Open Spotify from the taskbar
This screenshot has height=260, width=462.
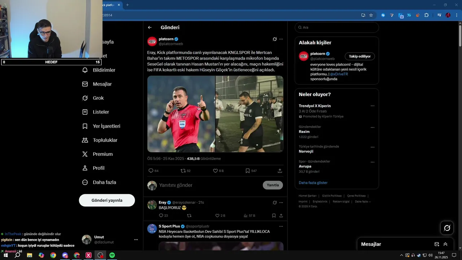point(112,255)
